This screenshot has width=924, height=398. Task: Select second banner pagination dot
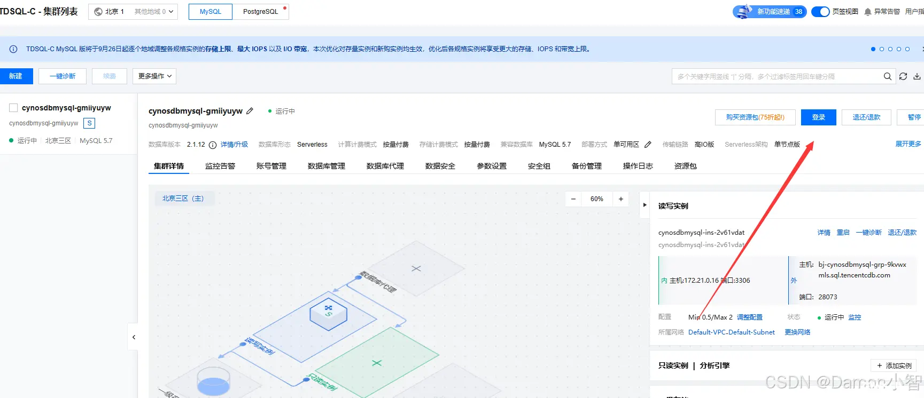882,49
